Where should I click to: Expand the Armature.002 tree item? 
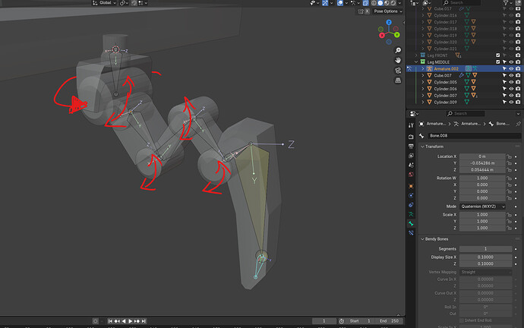click(x=422, y=69)
